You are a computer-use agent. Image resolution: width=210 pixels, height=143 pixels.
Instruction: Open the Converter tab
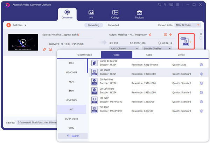click(67, 14)
